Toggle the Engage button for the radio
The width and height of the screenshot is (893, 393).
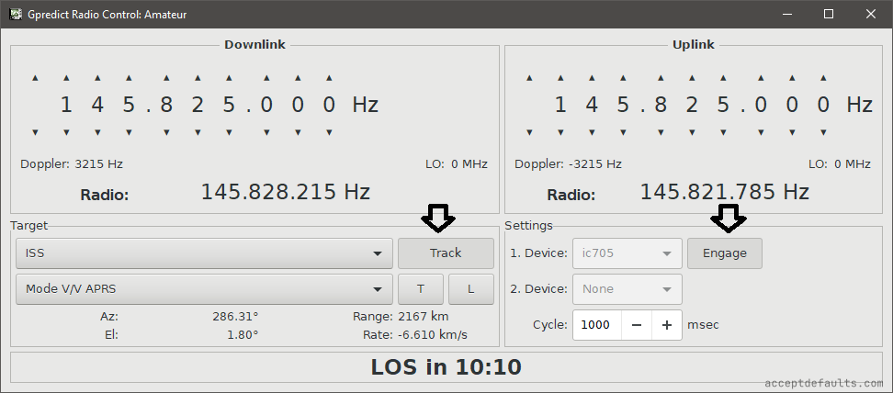pyautogui.click(x=724, y=253)
